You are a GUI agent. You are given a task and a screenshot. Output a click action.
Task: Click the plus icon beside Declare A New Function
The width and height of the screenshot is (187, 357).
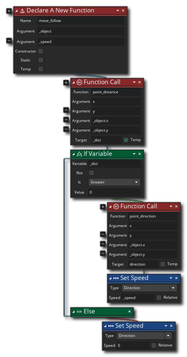point(9,11)
